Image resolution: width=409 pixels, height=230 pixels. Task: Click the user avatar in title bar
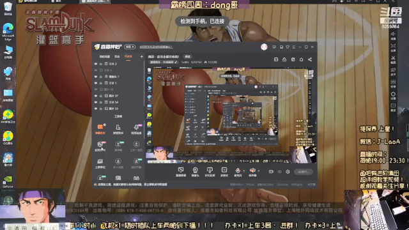tap(264, 47)
